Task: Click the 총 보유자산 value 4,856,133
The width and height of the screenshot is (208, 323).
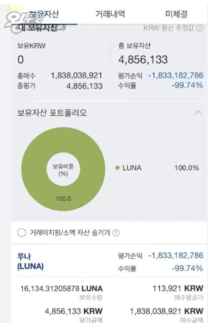Action: click(143, 60)
